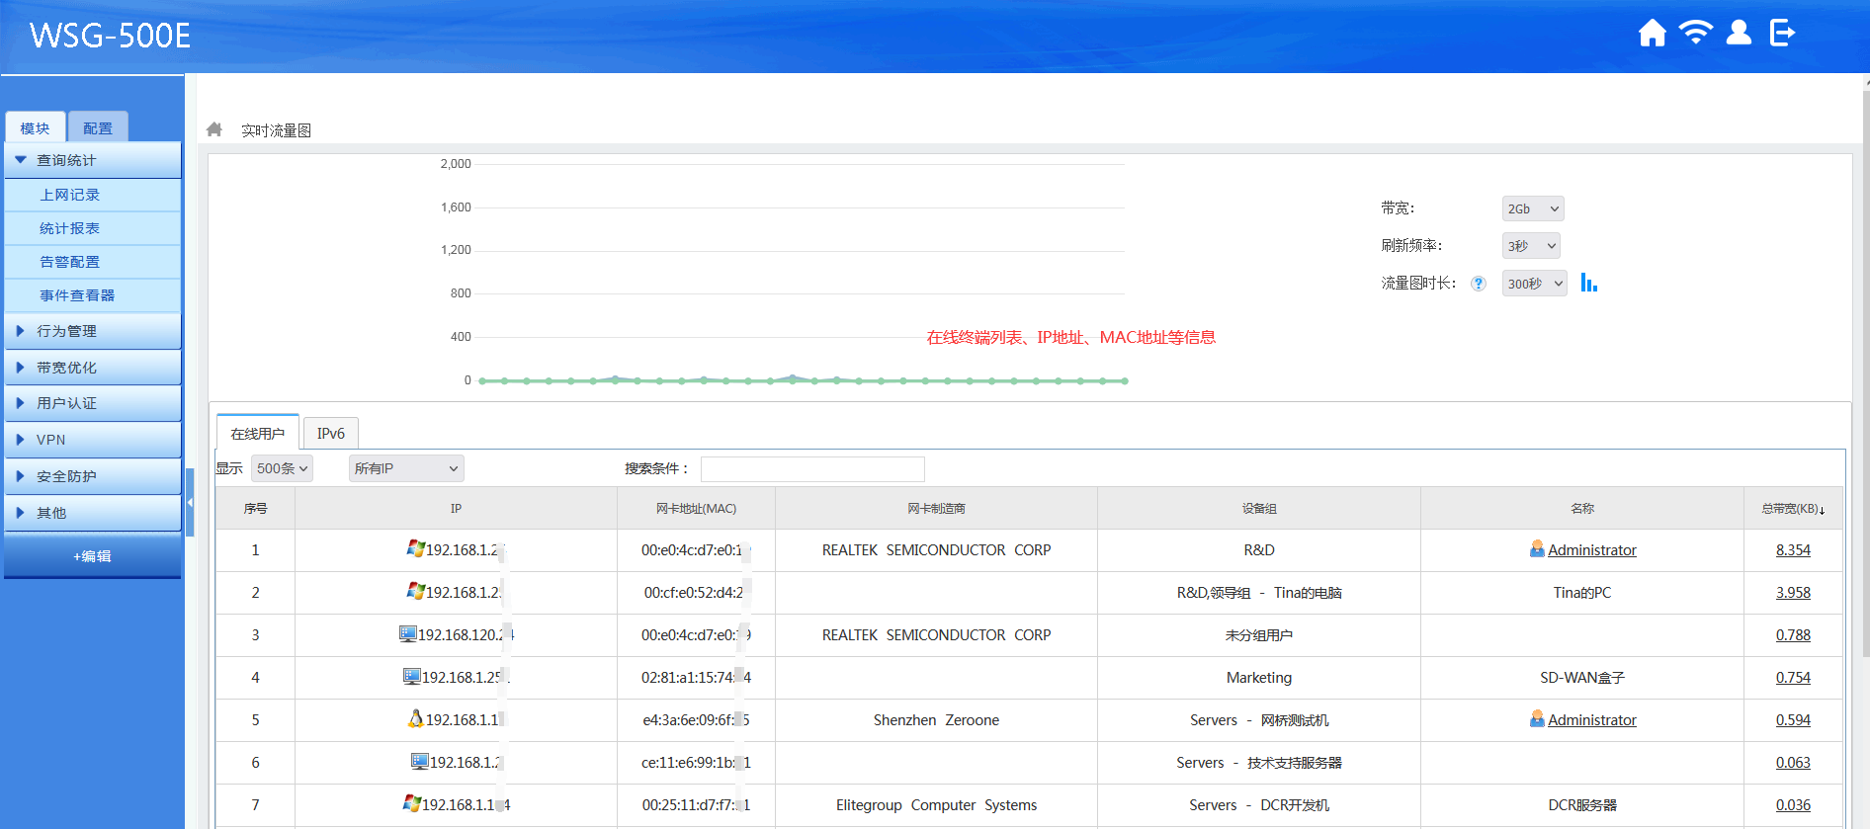Click the bar chart icon beside 300秒
The height and width of the screenshot is (829, 1870).
tap(1588, 284)
